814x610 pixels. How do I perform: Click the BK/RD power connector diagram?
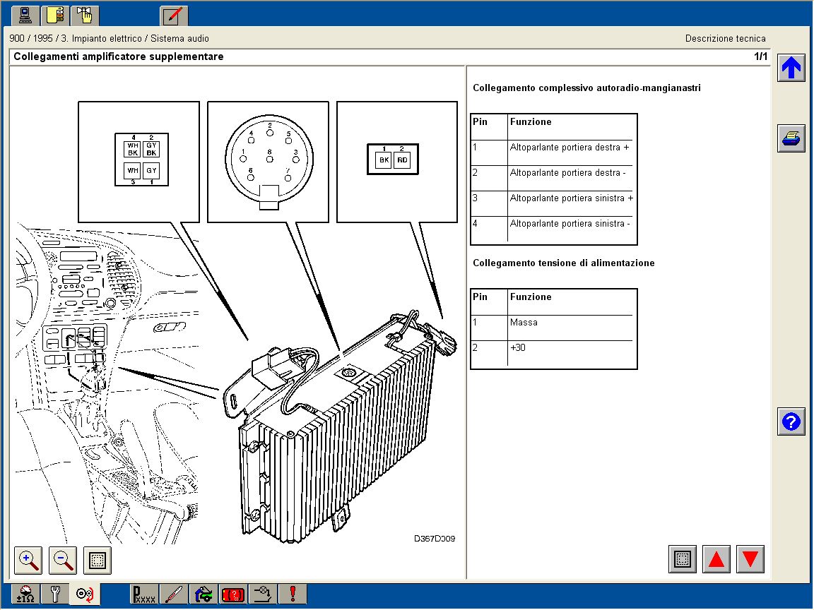pos(393,160)
